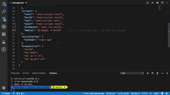Change the JSON language mode

[156, 93]
